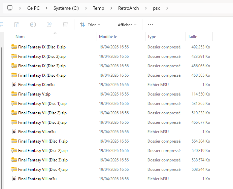The image size is (233, 189).
Task: Select Final Fantasy VII (Disc 2).zip file
Action: [x=42, y=113]
